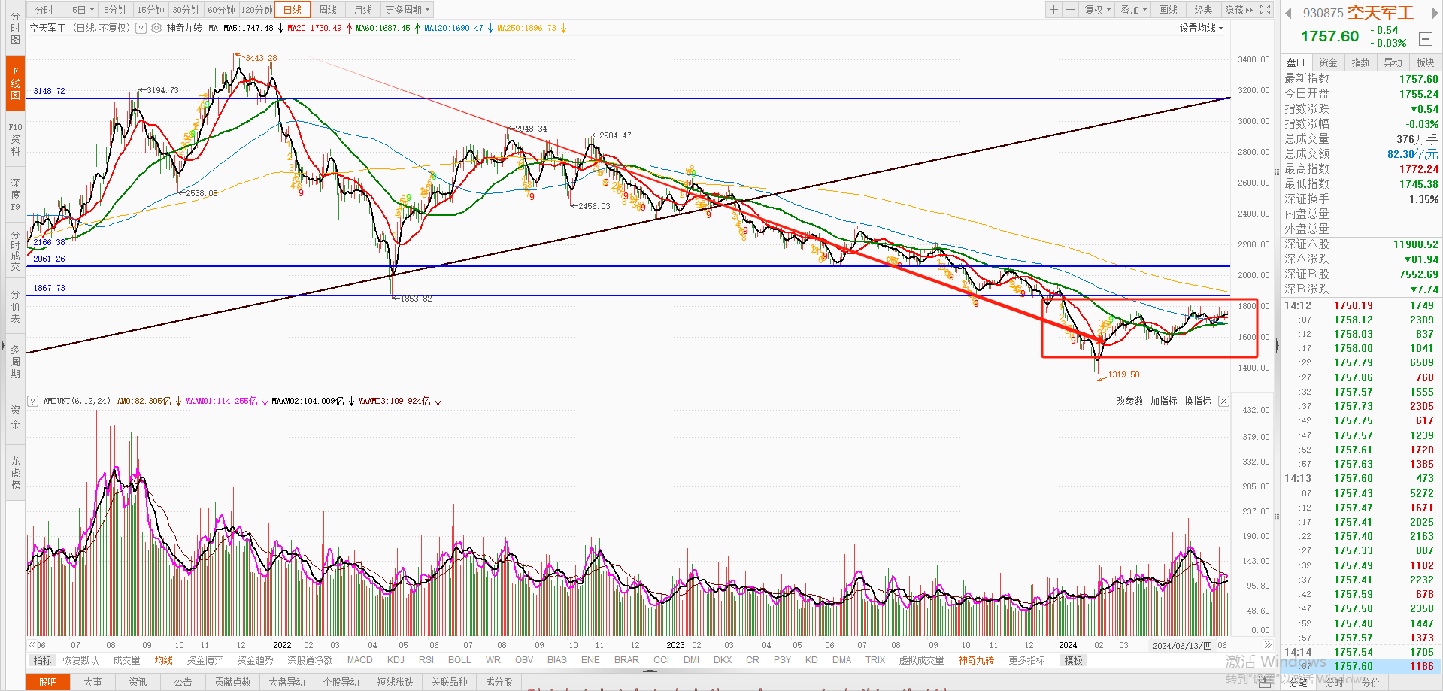Open indicator settings gear icon

pos(156,28)
